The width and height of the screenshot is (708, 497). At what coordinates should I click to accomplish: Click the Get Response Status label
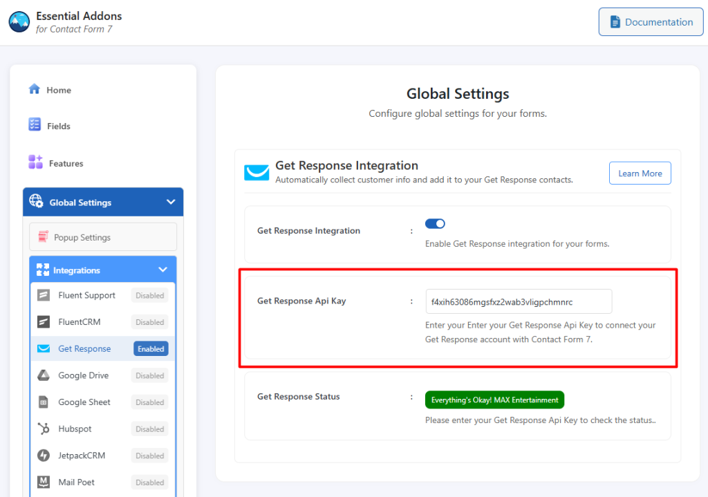pyautogui.click(x=299, y=396)
